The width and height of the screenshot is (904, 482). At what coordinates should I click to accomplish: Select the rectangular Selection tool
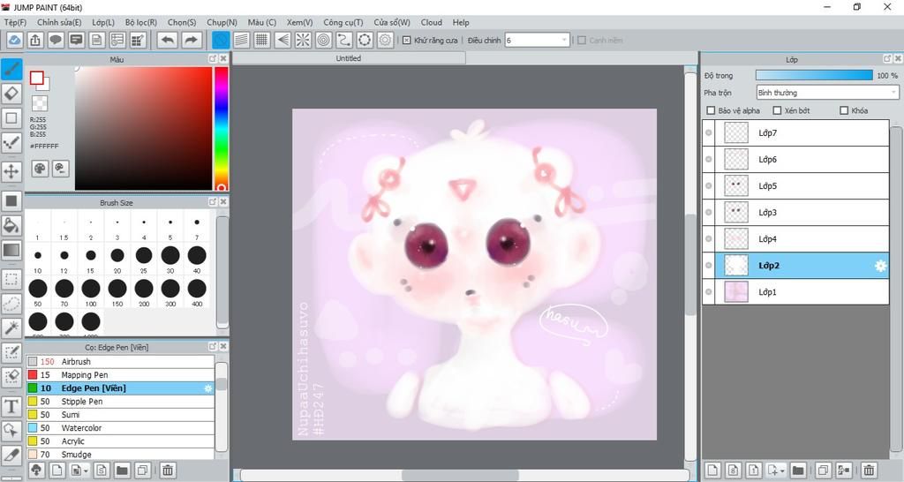point(11,280)
